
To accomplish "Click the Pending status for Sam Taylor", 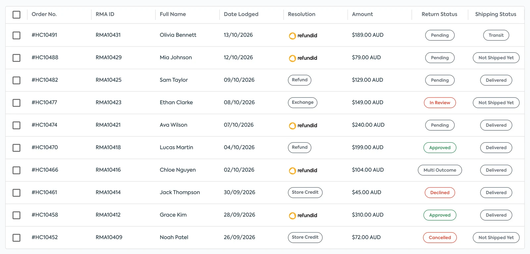I will coord(440,80).
